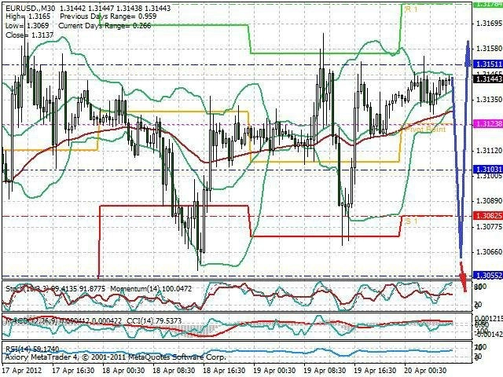The height and width of the screenshot is (377, 503).
Task: Select the black 1.31443 current price tag
Action: tap(489, 79)
